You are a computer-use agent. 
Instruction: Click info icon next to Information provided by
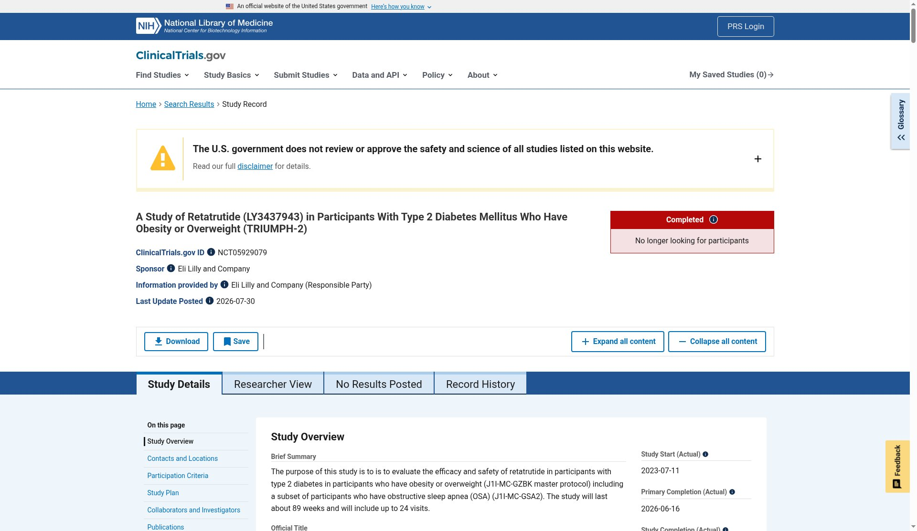pos(224,284)
